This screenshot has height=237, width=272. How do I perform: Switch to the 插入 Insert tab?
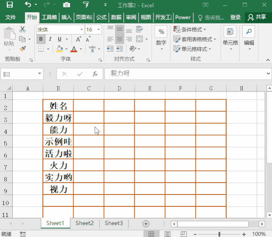[66, 17]
